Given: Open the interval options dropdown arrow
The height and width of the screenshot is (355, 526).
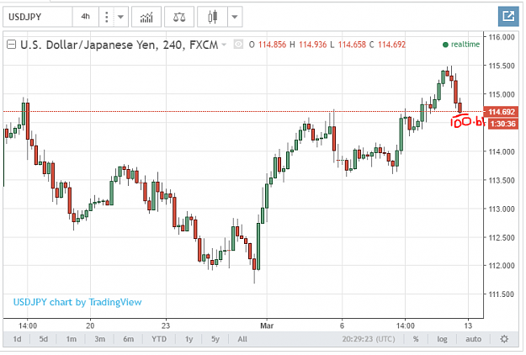Looking at the screenshot, I should tap(120, 17).
